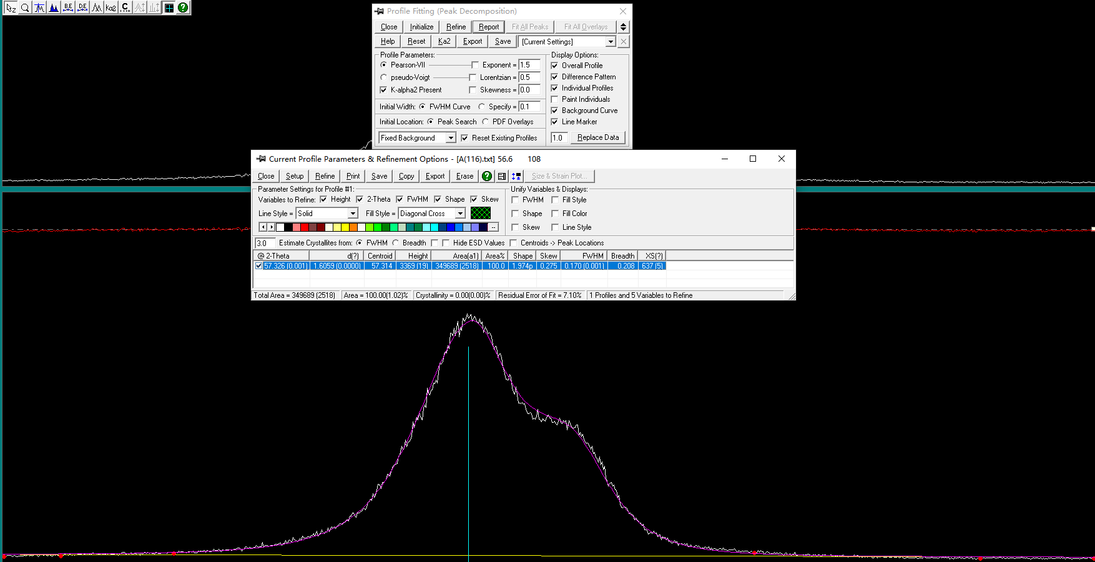Viewport: 1095px width, 562px height.
Task: Click the green help icon in parameters window
Action: tap(487, 176)
